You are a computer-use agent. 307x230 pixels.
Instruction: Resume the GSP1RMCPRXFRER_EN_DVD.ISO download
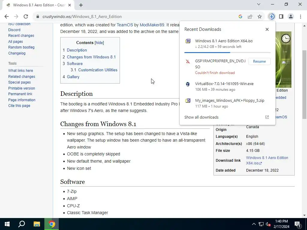click(x=259, y=61)
